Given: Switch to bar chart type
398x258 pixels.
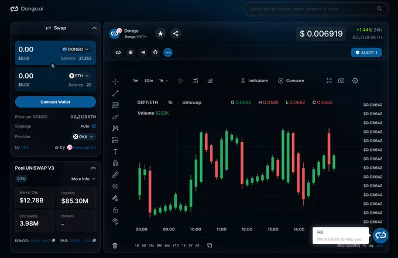Looking at the screenshot, I should pos(210,81).
